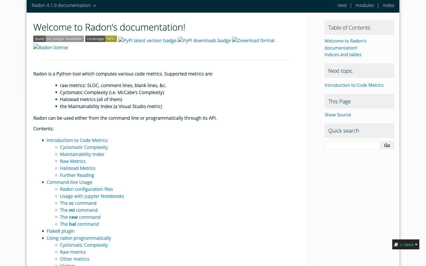This screenshot has width=426, height=266.
Task: Open Halstead Metrics contents link
Action: [78, 168]
